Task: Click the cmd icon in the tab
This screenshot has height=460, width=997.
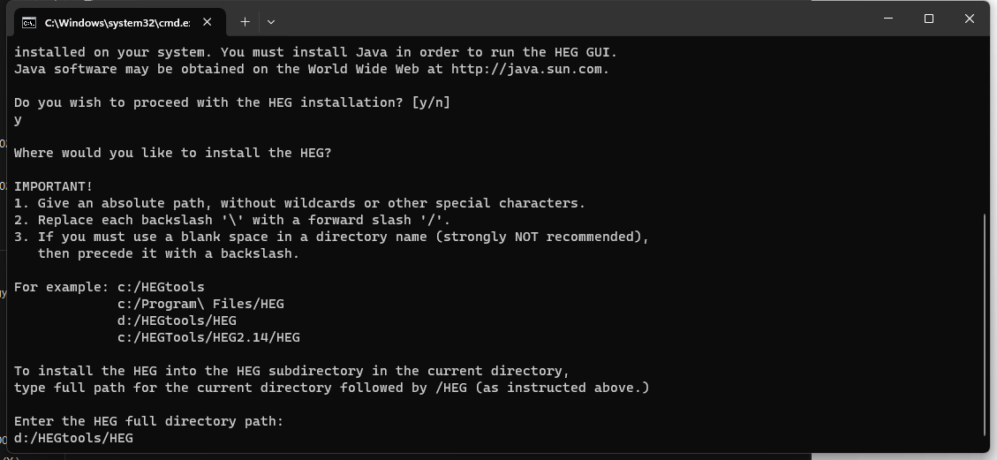Action: [x=28, y=22]
